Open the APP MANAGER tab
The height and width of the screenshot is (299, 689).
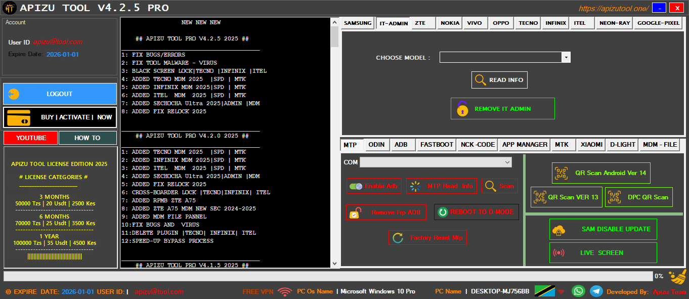point(525,145)
